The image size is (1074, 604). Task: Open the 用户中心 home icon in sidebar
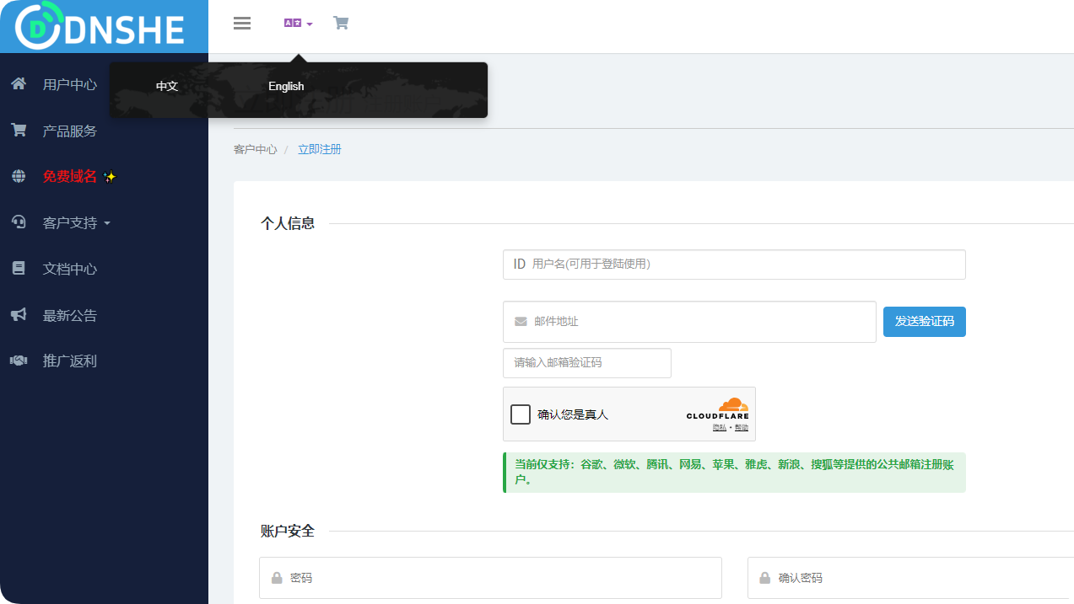coord(19,84)
